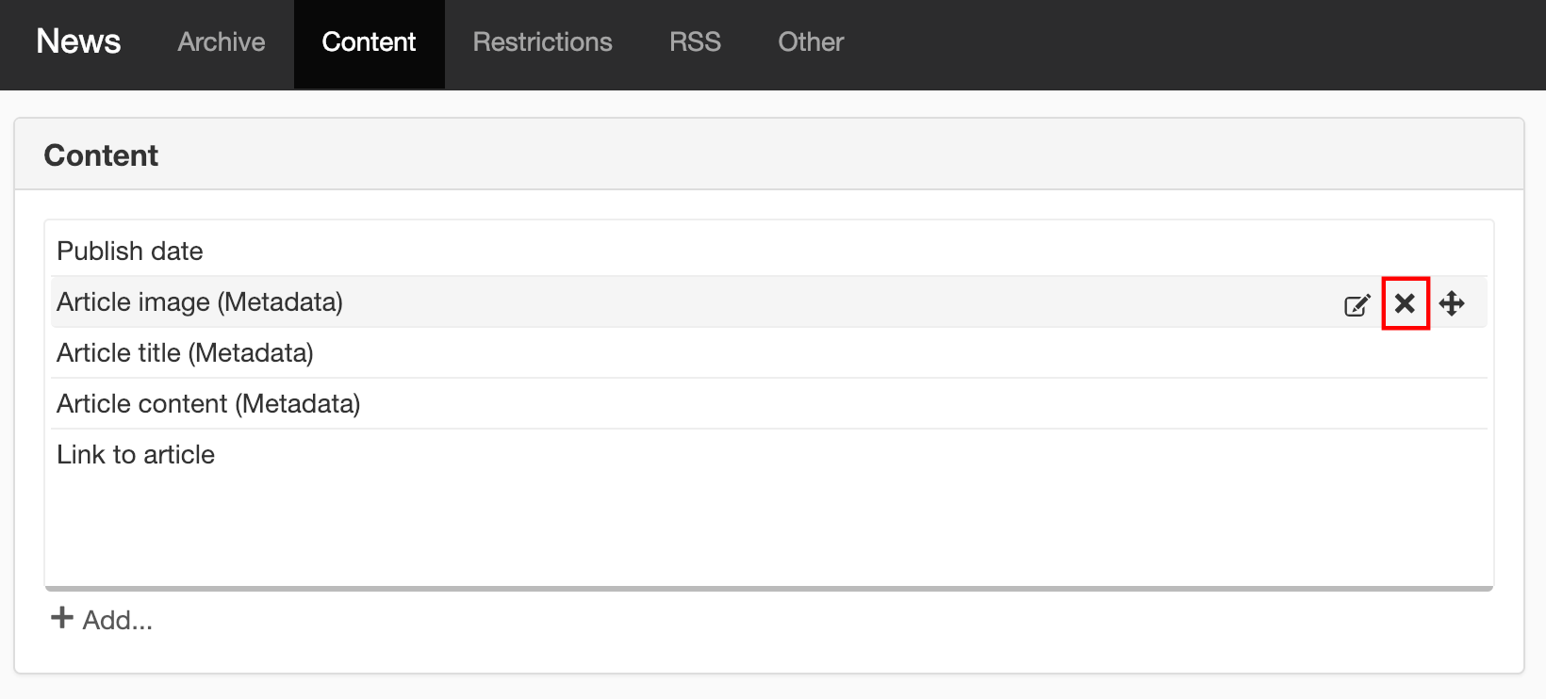This screenshot has height=699, width=1546.
Task: Switch to the RSS tab
Action: pyautogui.click(x=695, y=42)
